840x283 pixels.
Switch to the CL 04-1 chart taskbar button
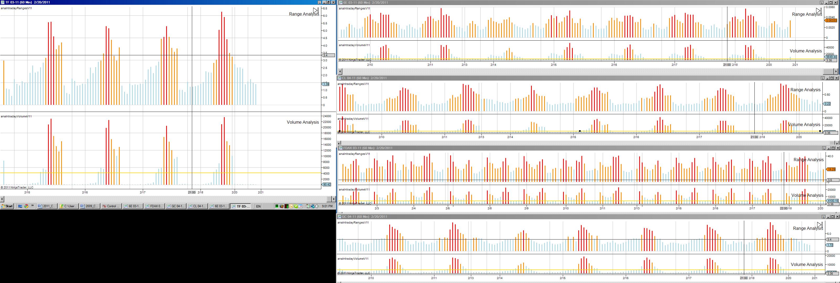[197, 206]
